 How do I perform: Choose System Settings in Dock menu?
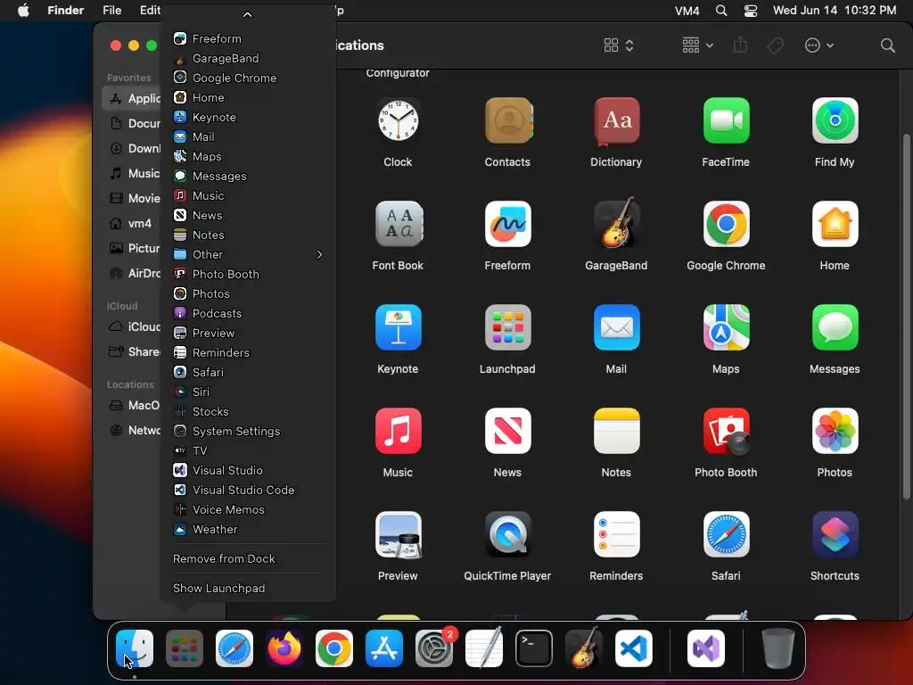249,431
